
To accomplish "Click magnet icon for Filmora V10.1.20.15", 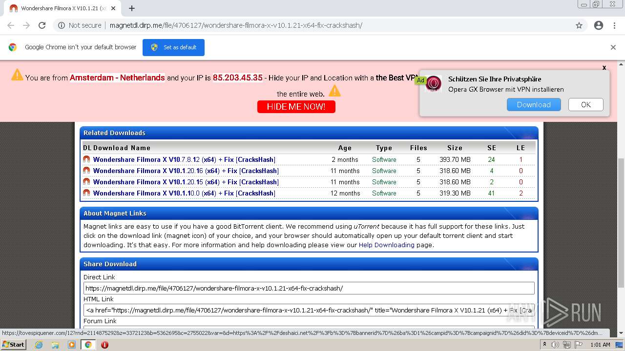I will click(86, 182).
